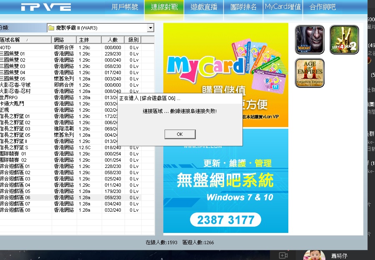Image resolution: width=375 pixels, height=260 pixels.
Task: Open the Age of Empires II icon
Action: tap(309, 73)
